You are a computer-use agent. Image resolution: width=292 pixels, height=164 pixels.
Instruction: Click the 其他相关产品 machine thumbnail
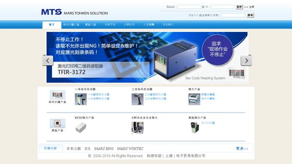coord(194,128)
